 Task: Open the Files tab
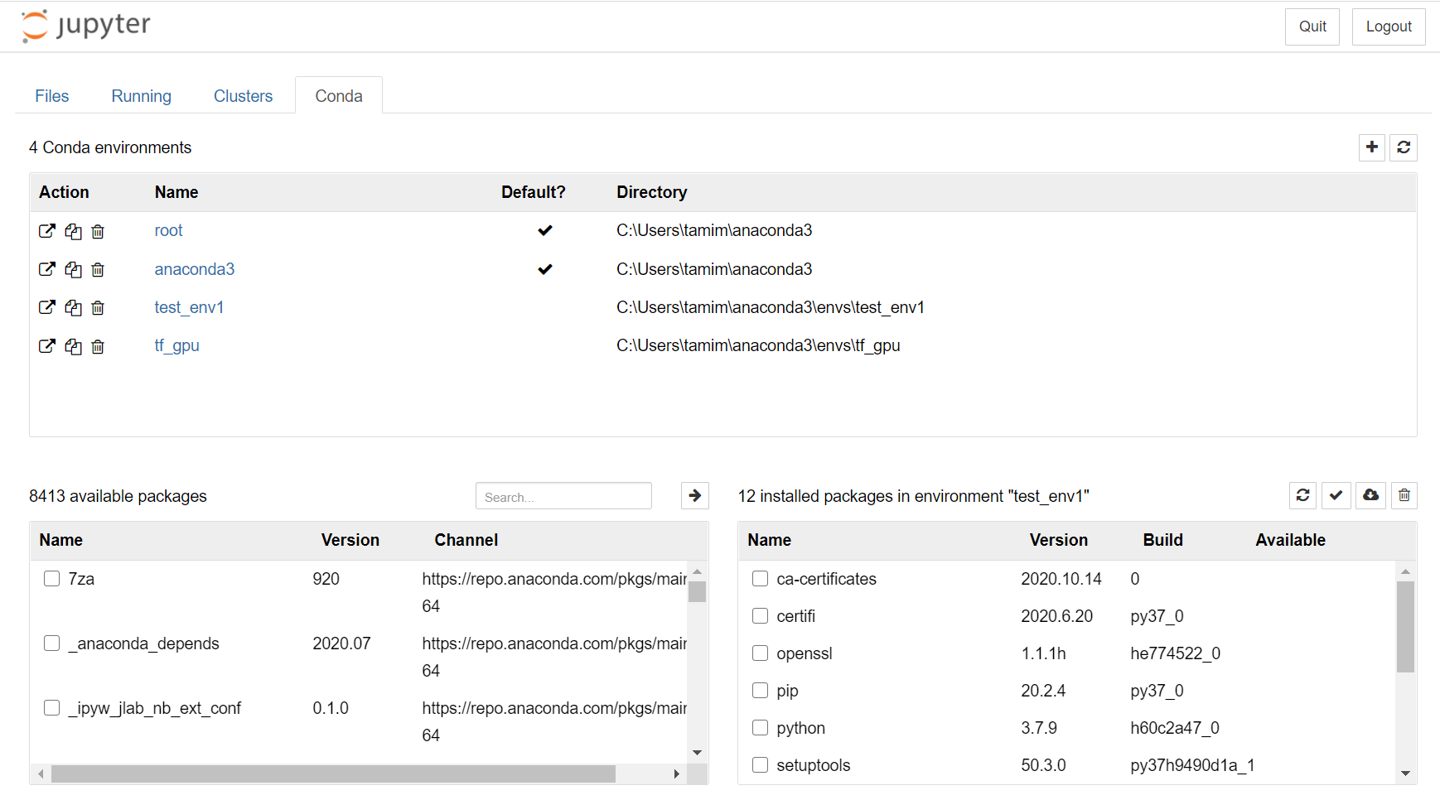[52, 96]
